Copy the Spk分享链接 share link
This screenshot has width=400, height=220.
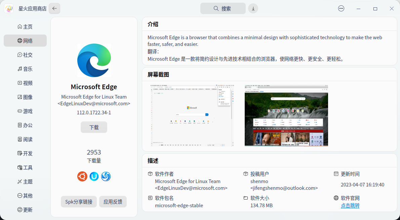pyautogui.click(x=79, y=202)
